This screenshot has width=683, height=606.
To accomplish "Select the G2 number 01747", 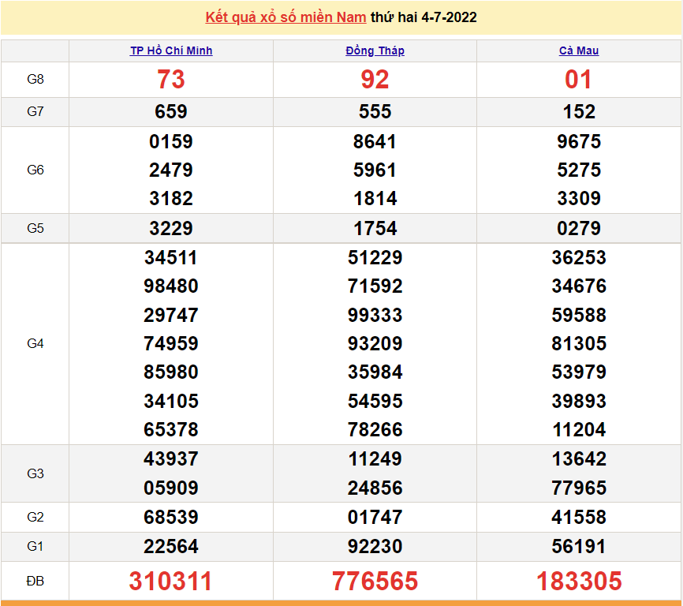I will (x=375, y=518).
